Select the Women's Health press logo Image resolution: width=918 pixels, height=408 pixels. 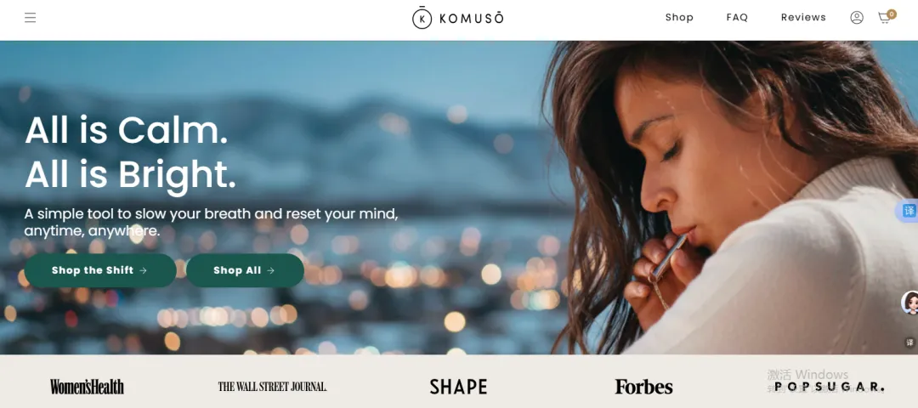[87, 387]
